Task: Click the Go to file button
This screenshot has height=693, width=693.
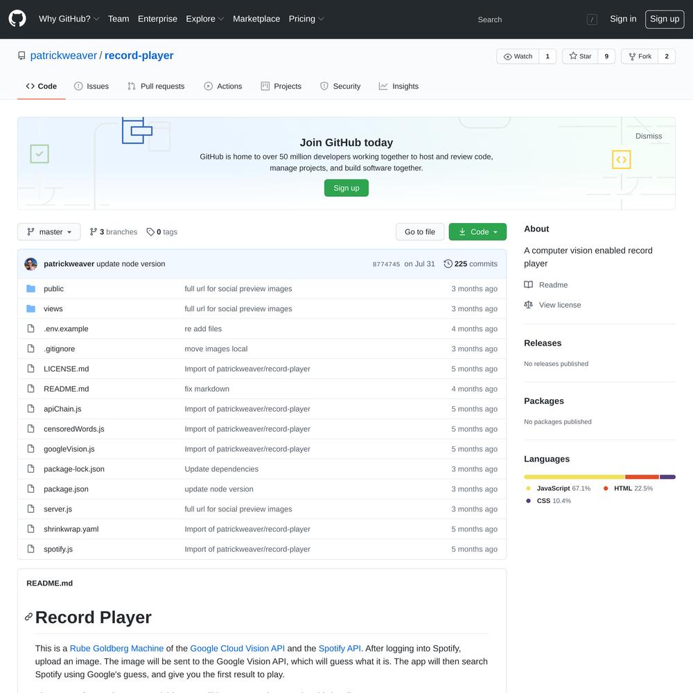Action: (x=420, y=231)
